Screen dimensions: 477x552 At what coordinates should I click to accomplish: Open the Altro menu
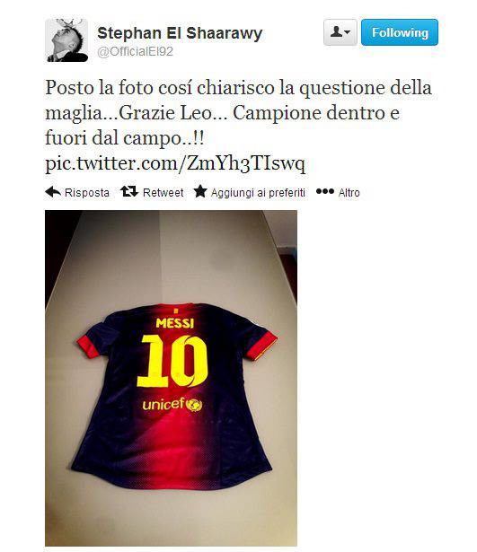[x=349, y=193]
